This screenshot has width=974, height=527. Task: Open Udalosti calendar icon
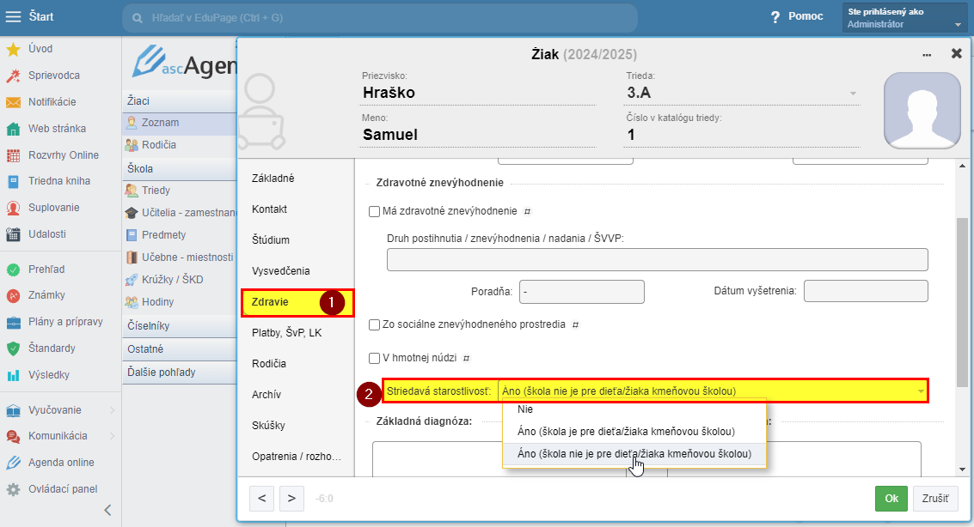[13, 234]
